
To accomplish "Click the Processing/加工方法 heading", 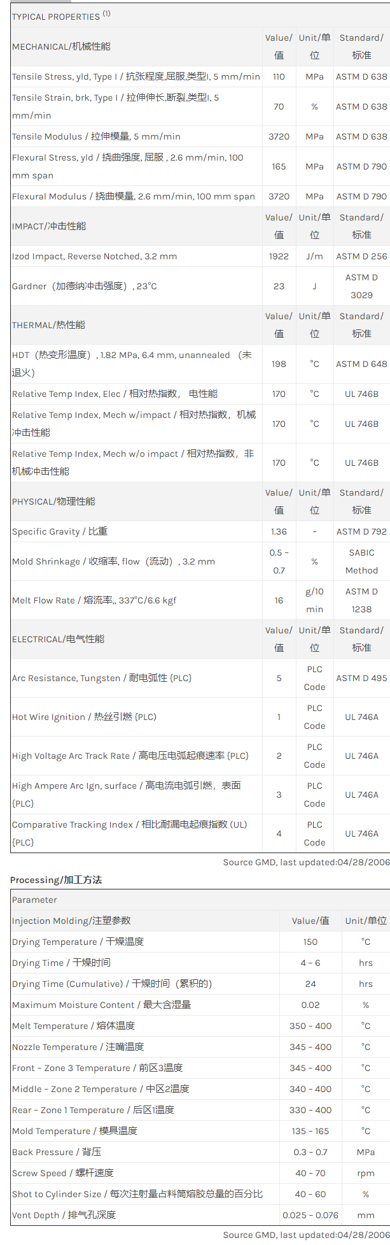I will pyautogui.click(x=56, y=880).
